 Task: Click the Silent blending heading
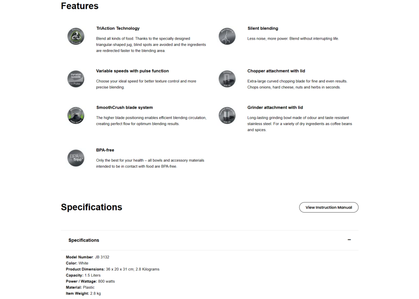click(x=263, y=29)
